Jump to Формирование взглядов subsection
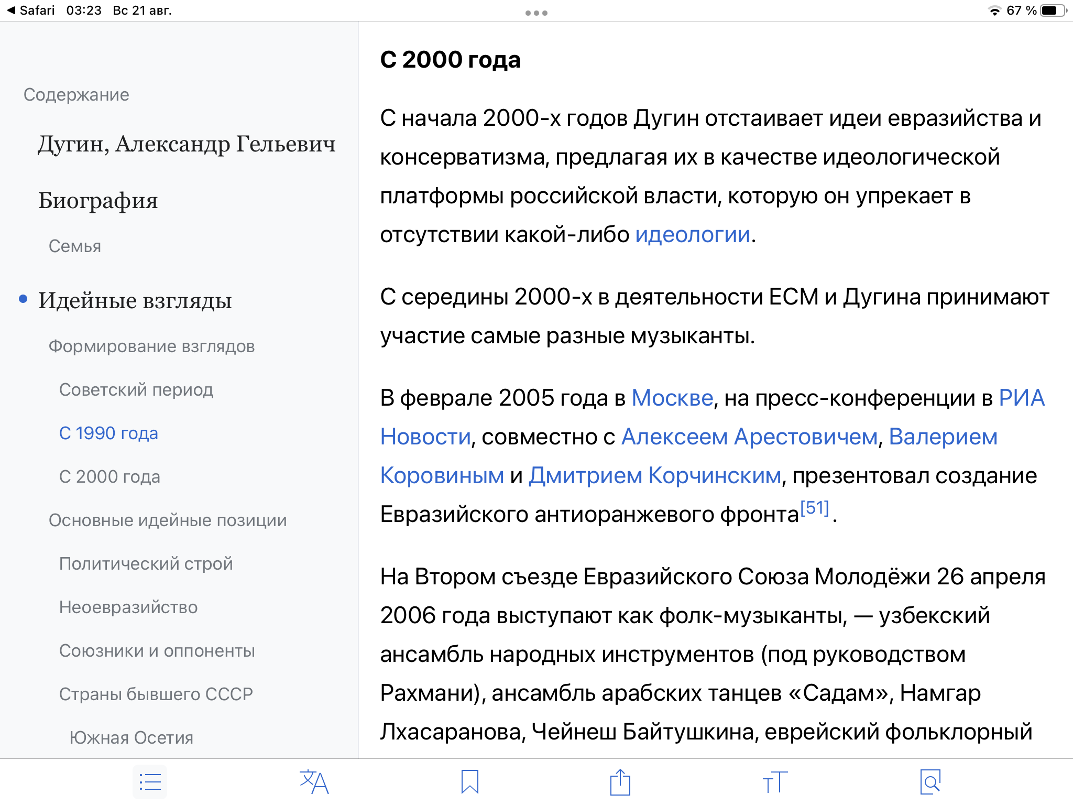Image resolution: width=1073 pixels, height=805 pixels. [152, 346]
